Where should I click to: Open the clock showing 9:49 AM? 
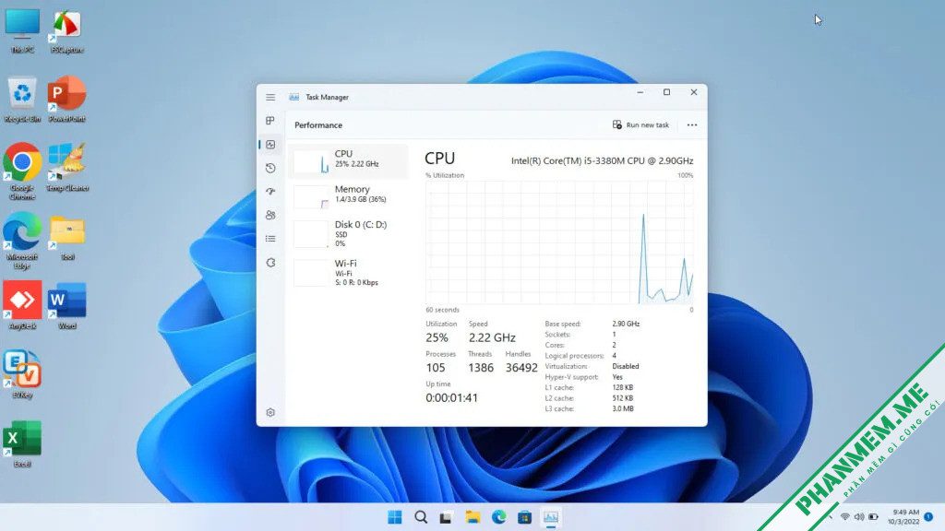tap(903, 517)
